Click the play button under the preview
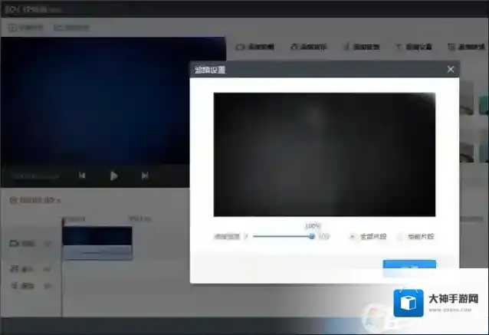 (113, 176)
